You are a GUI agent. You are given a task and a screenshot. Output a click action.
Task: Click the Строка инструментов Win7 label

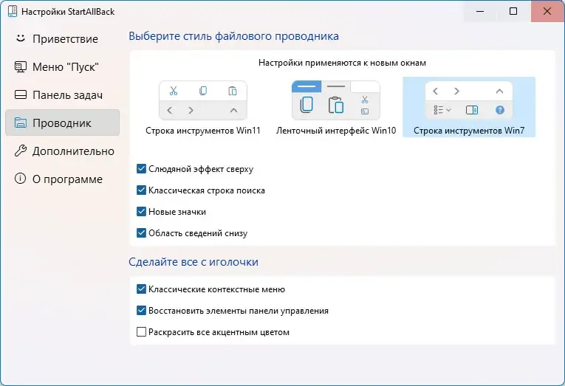pyautogui.click(x=469, y=131)
